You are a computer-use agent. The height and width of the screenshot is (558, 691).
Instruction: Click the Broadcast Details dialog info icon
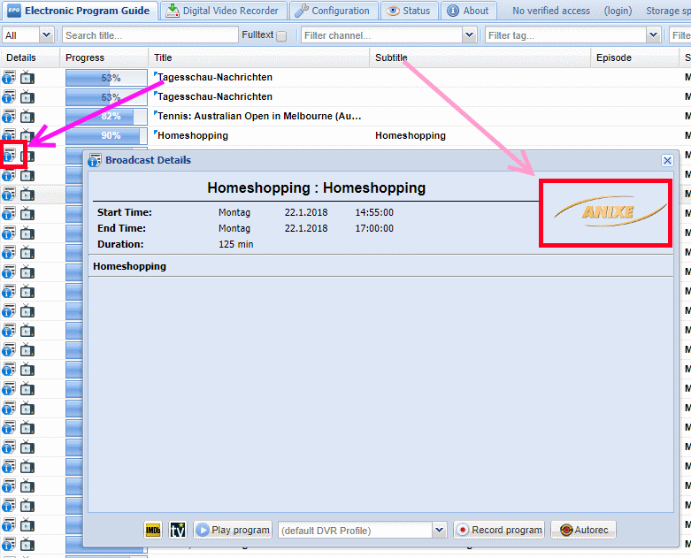[x=95, y=160]
